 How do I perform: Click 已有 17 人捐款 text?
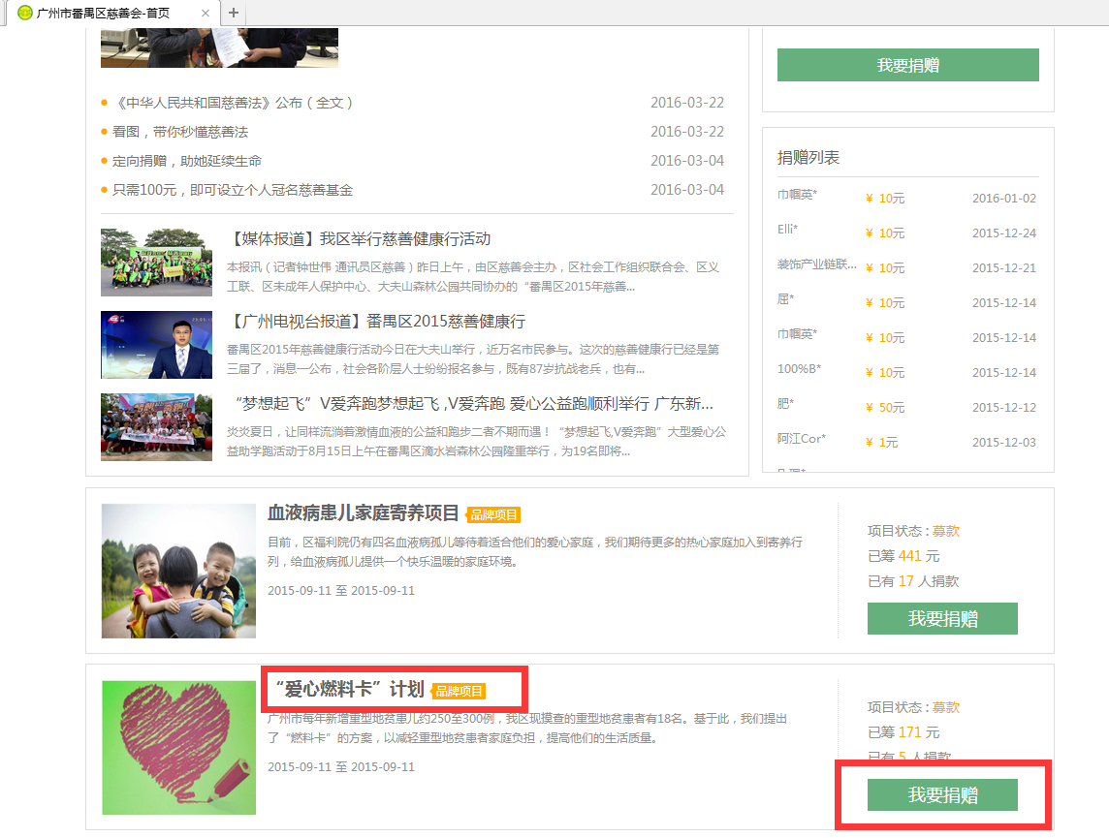coord(913,581)
